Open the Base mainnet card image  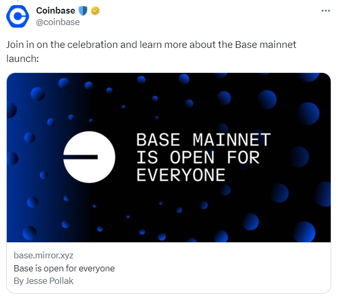(x=169, y=157)
